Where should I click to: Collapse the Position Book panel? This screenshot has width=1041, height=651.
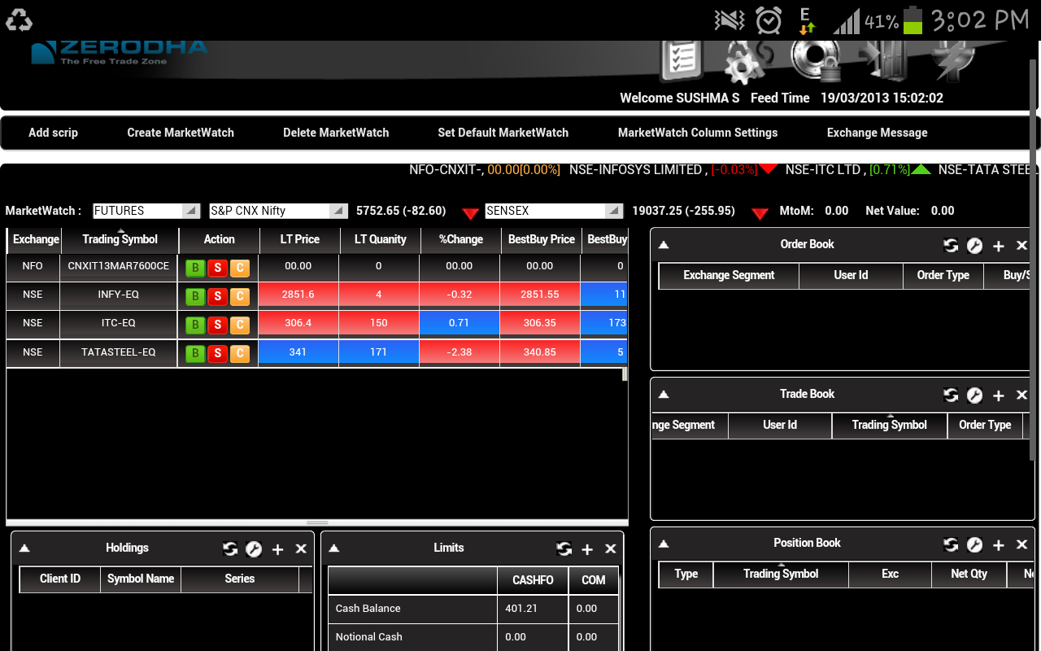(664, 544)
